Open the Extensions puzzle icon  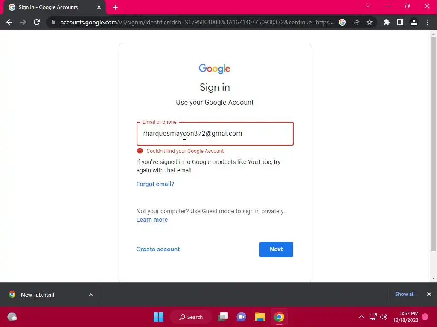tap(387, 22)
